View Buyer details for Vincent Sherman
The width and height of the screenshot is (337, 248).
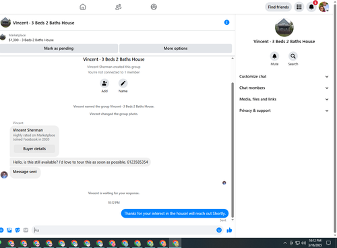click(34, 149)
